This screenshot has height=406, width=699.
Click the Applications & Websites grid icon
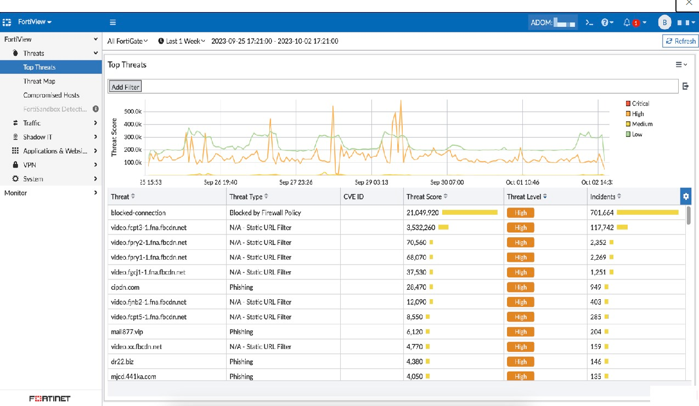click(15, 151)
